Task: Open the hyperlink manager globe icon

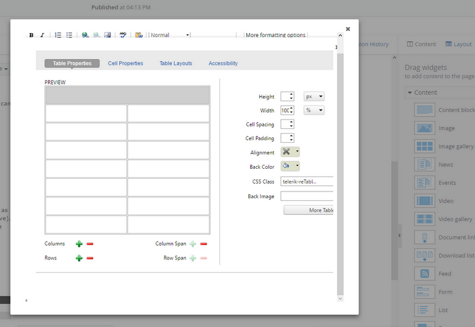Action: 85,35
